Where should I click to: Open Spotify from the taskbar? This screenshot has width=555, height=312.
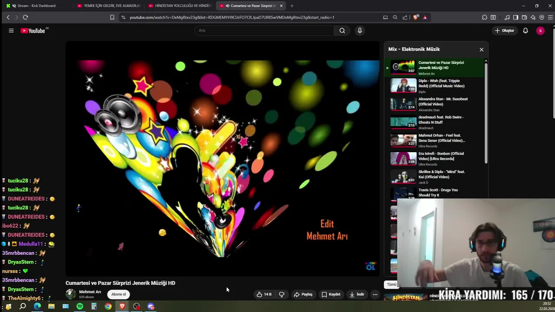coord(80,306)
